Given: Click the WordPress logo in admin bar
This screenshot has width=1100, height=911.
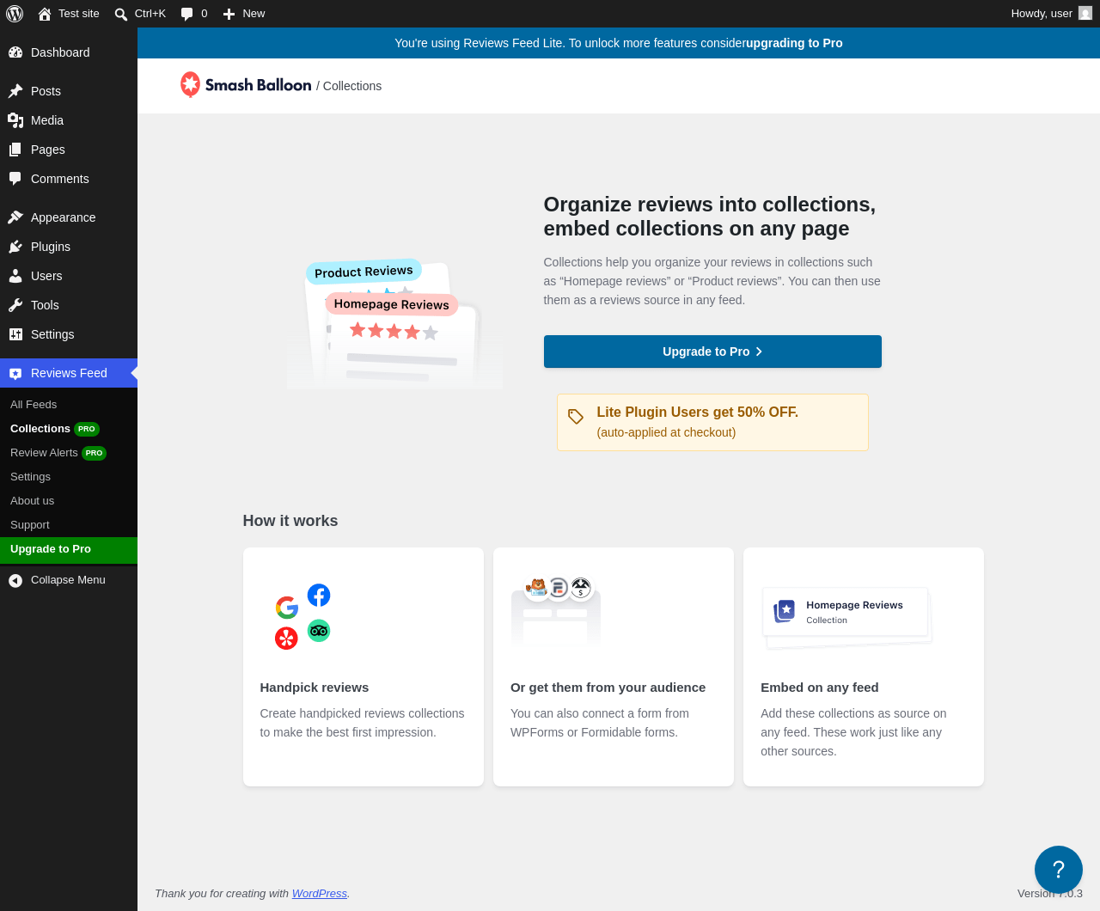Looking at the screenshot, I should 15,14.
